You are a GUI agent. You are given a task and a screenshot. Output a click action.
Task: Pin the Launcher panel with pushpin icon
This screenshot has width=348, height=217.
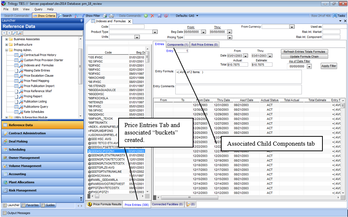(x=81, y=21)
